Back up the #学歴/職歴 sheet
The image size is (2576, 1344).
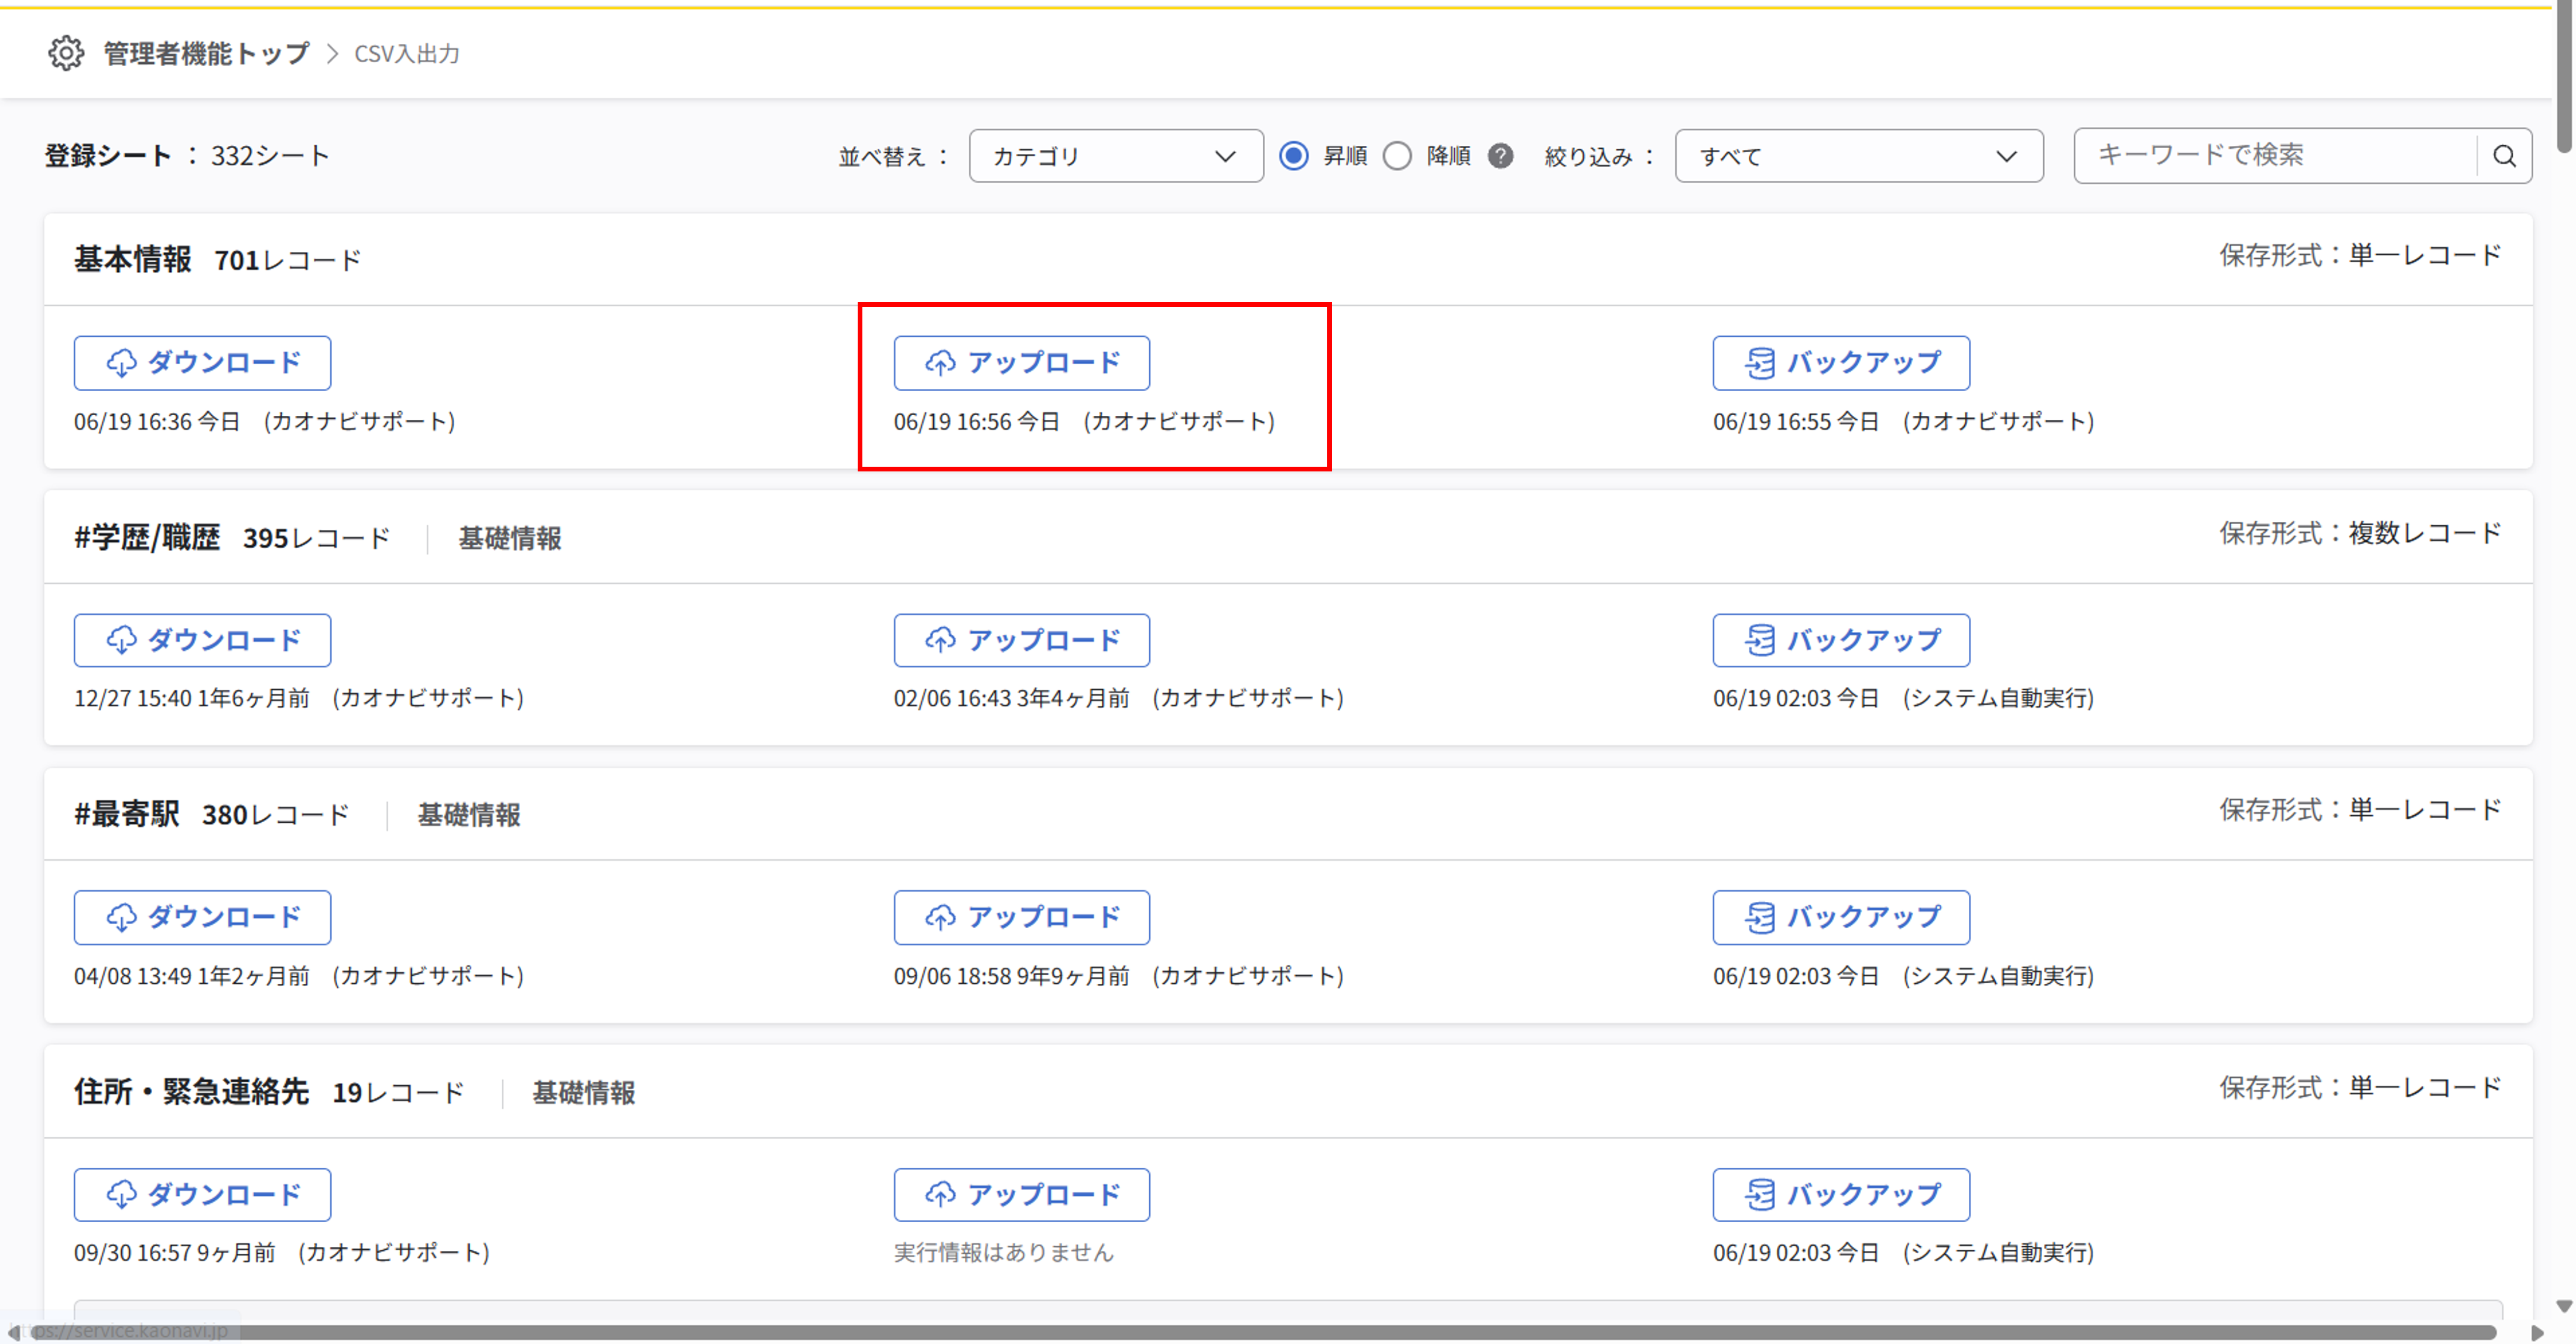pos(1841,640)
